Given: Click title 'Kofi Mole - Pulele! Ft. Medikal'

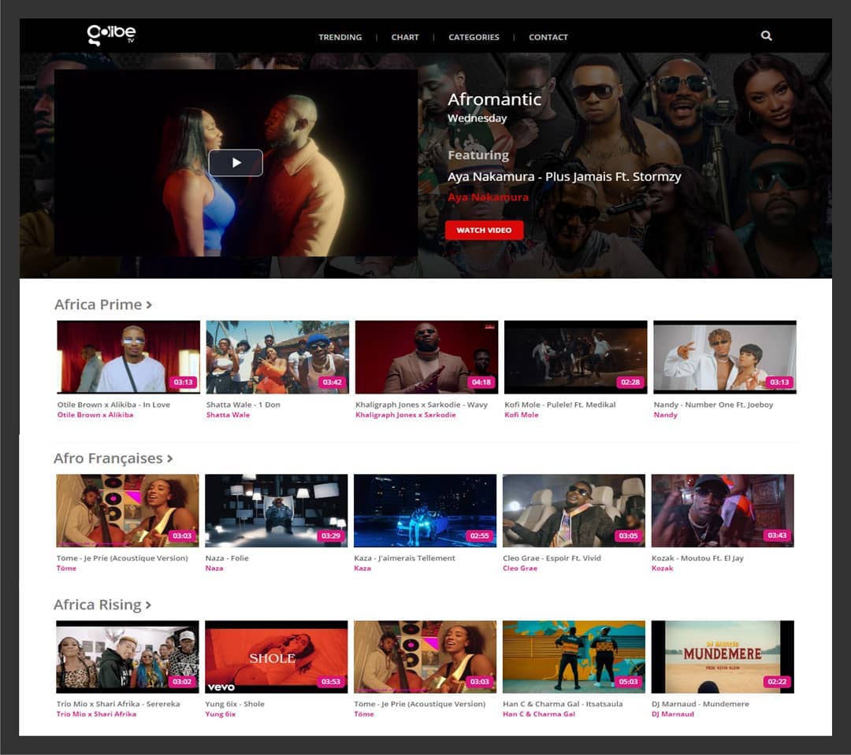Looking at the screenshot, I should pyautogui.click(x=560, y=405).
